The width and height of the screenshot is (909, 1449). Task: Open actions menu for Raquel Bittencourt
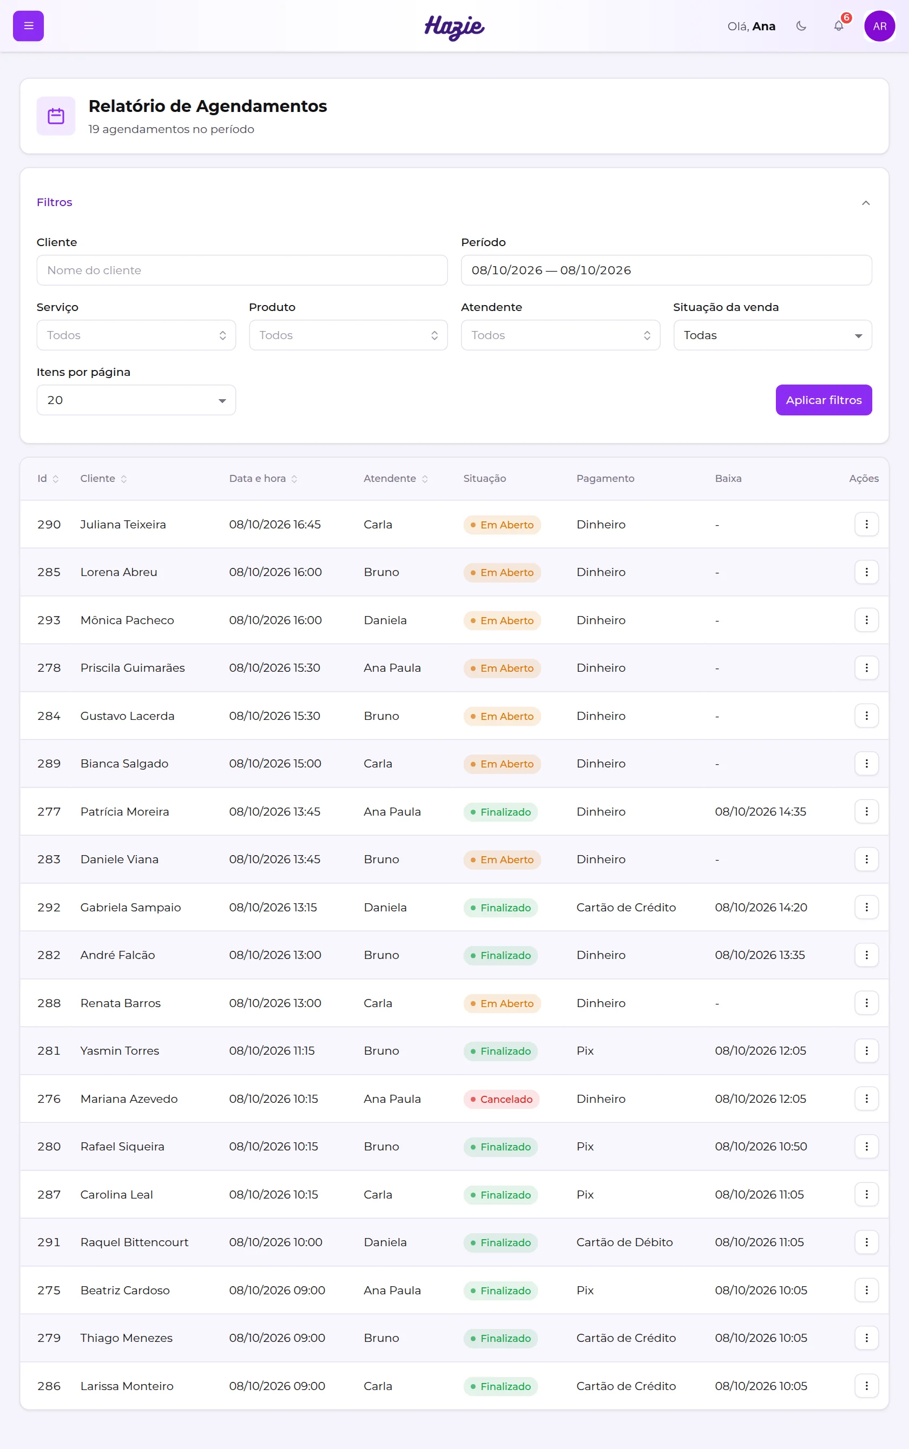866,1242
